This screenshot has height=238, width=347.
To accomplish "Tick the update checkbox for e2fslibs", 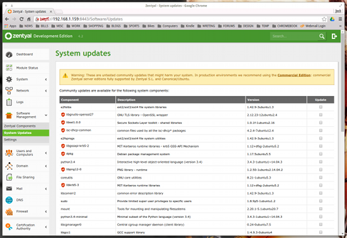I will tap(321, 107).
